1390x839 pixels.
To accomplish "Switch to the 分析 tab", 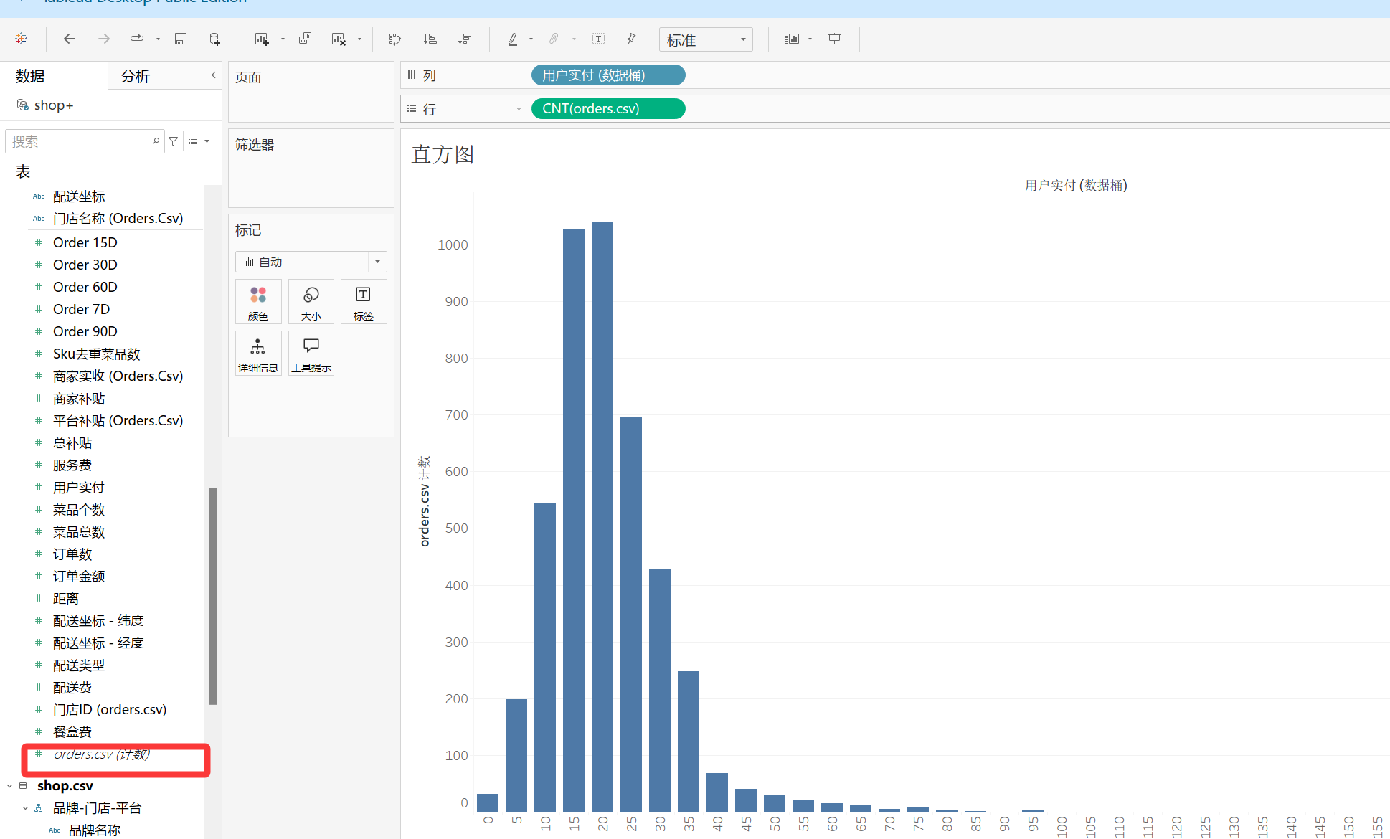I will (x=136, y=76).
